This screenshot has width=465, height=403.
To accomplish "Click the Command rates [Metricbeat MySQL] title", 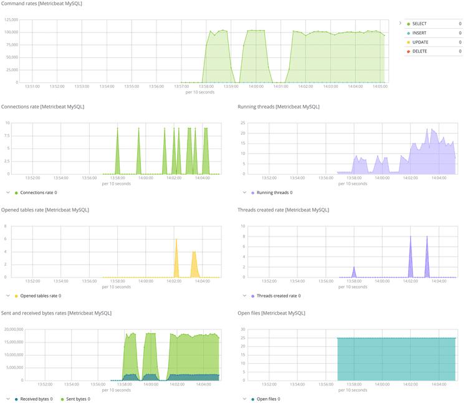I will click(x=41, y=4).
